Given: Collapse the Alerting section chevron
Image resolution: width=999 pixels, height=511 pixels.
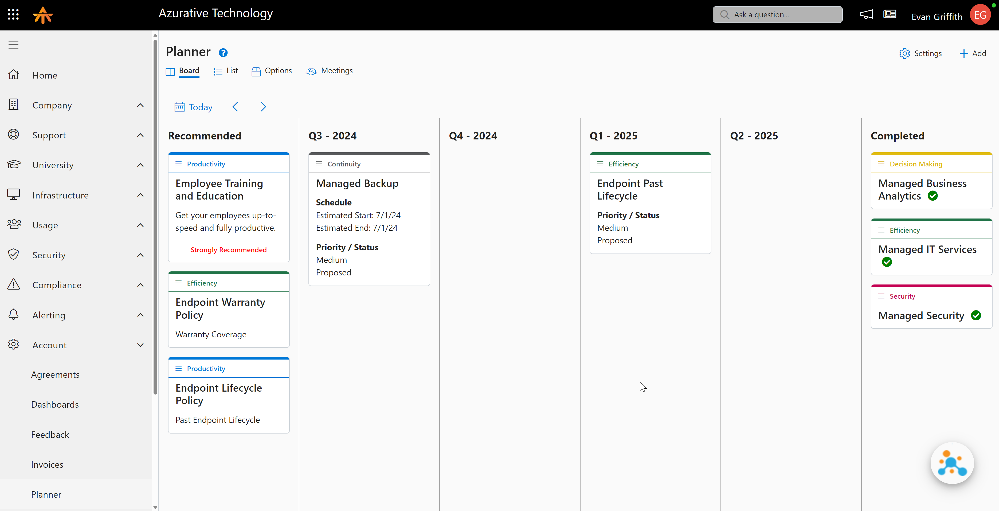Looking at the screenshot, I should pyautogui.click(x=140, y=315).
